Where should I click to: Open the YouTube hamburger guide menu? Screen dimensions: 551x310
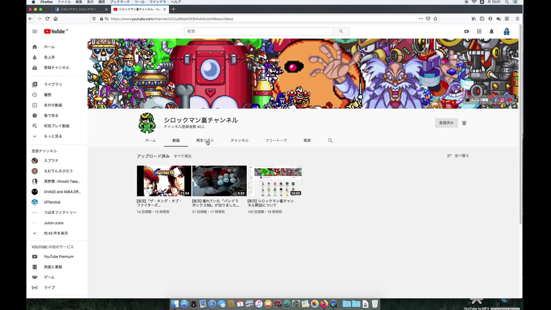tap(34, 31)
